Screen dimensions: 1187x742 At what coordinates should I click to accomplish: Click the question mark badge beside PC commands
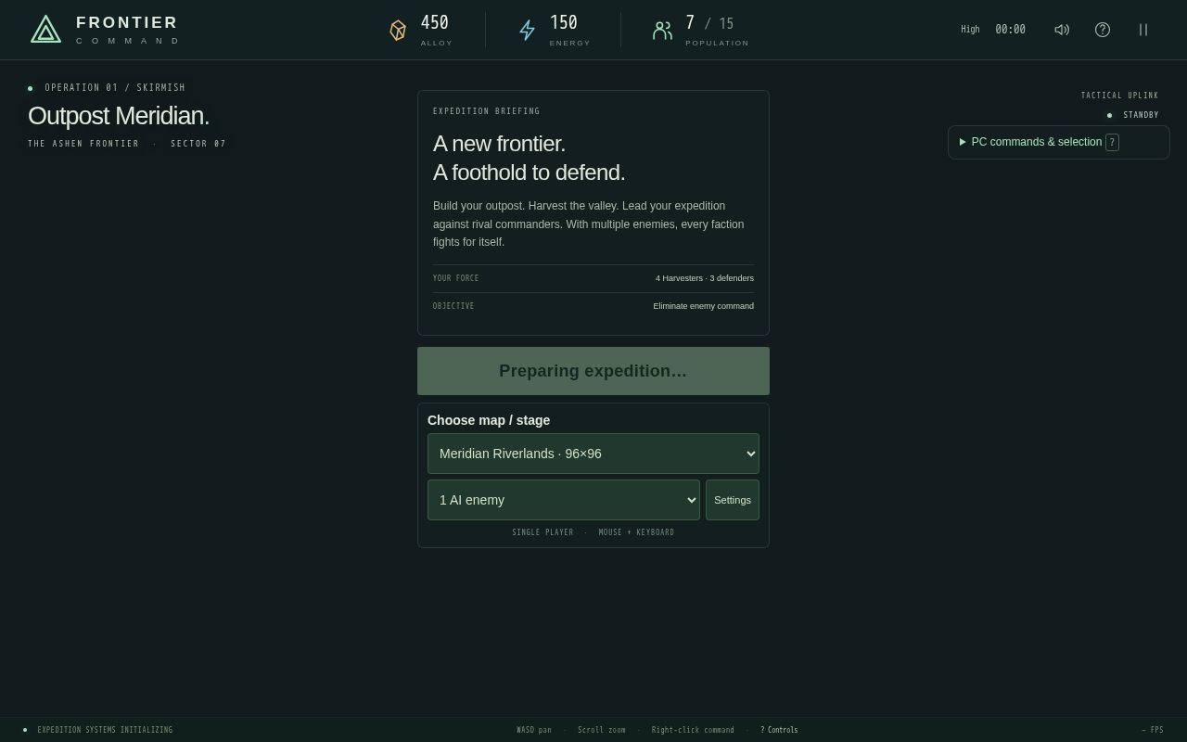pos(1112,142)
